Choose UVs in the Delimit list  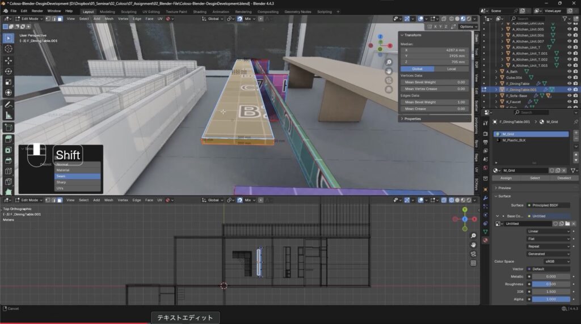click(77, 188)
